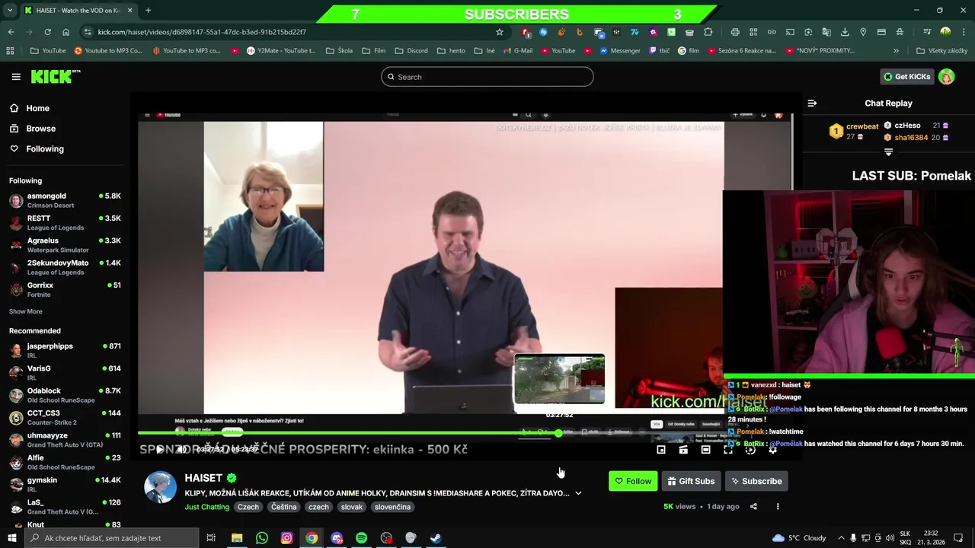Expand the chat leaderboard down arrow
The height and width of the screenshot is (548, 975).
click(888, 151)
